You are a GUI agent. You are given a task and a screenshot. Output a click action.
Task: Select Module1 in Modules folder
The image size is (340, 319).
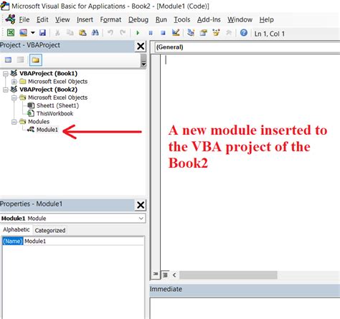47,130
